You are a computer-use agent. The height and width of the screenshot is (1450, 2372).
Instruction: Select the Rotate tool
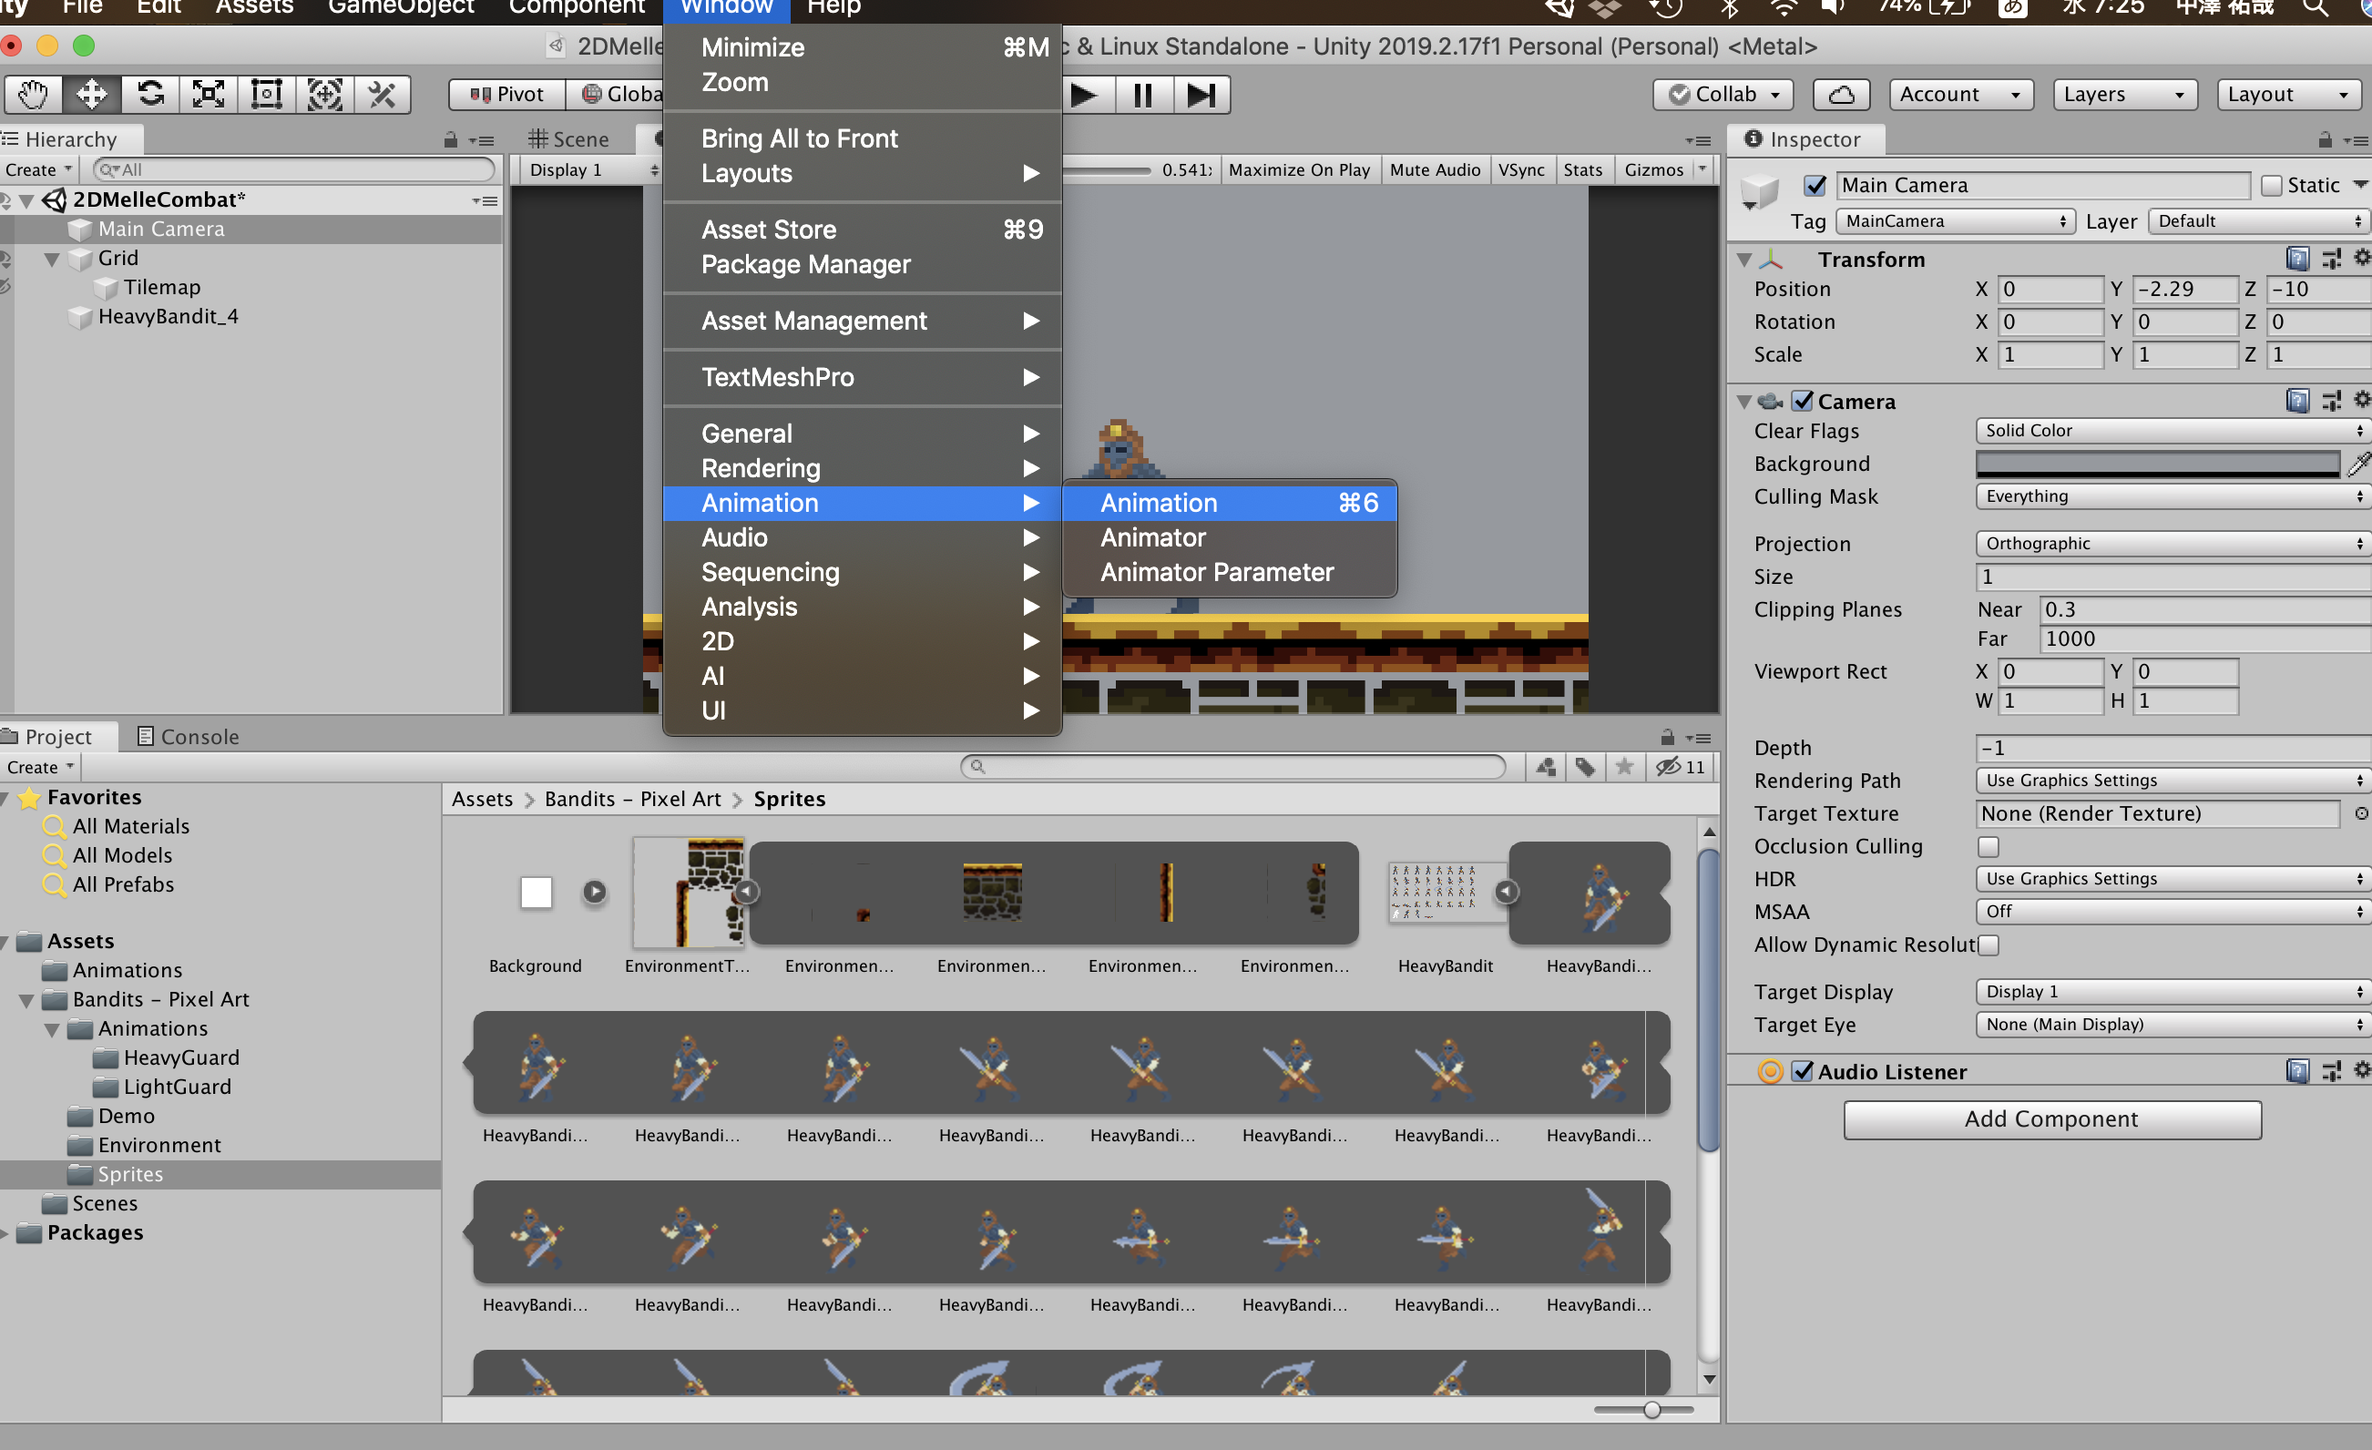(150, 95)
